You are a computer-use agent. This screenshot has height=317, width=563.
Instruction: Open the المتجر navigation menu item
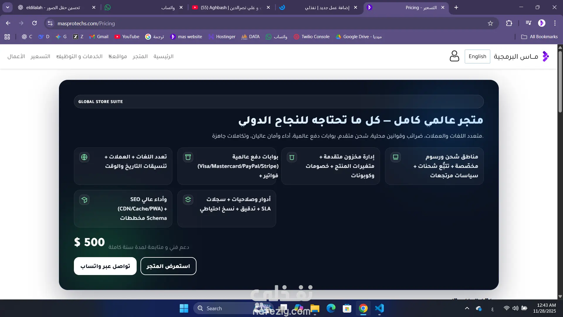[x=140, y=56]
